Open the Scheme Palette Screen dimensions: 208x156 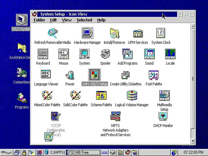101,95
